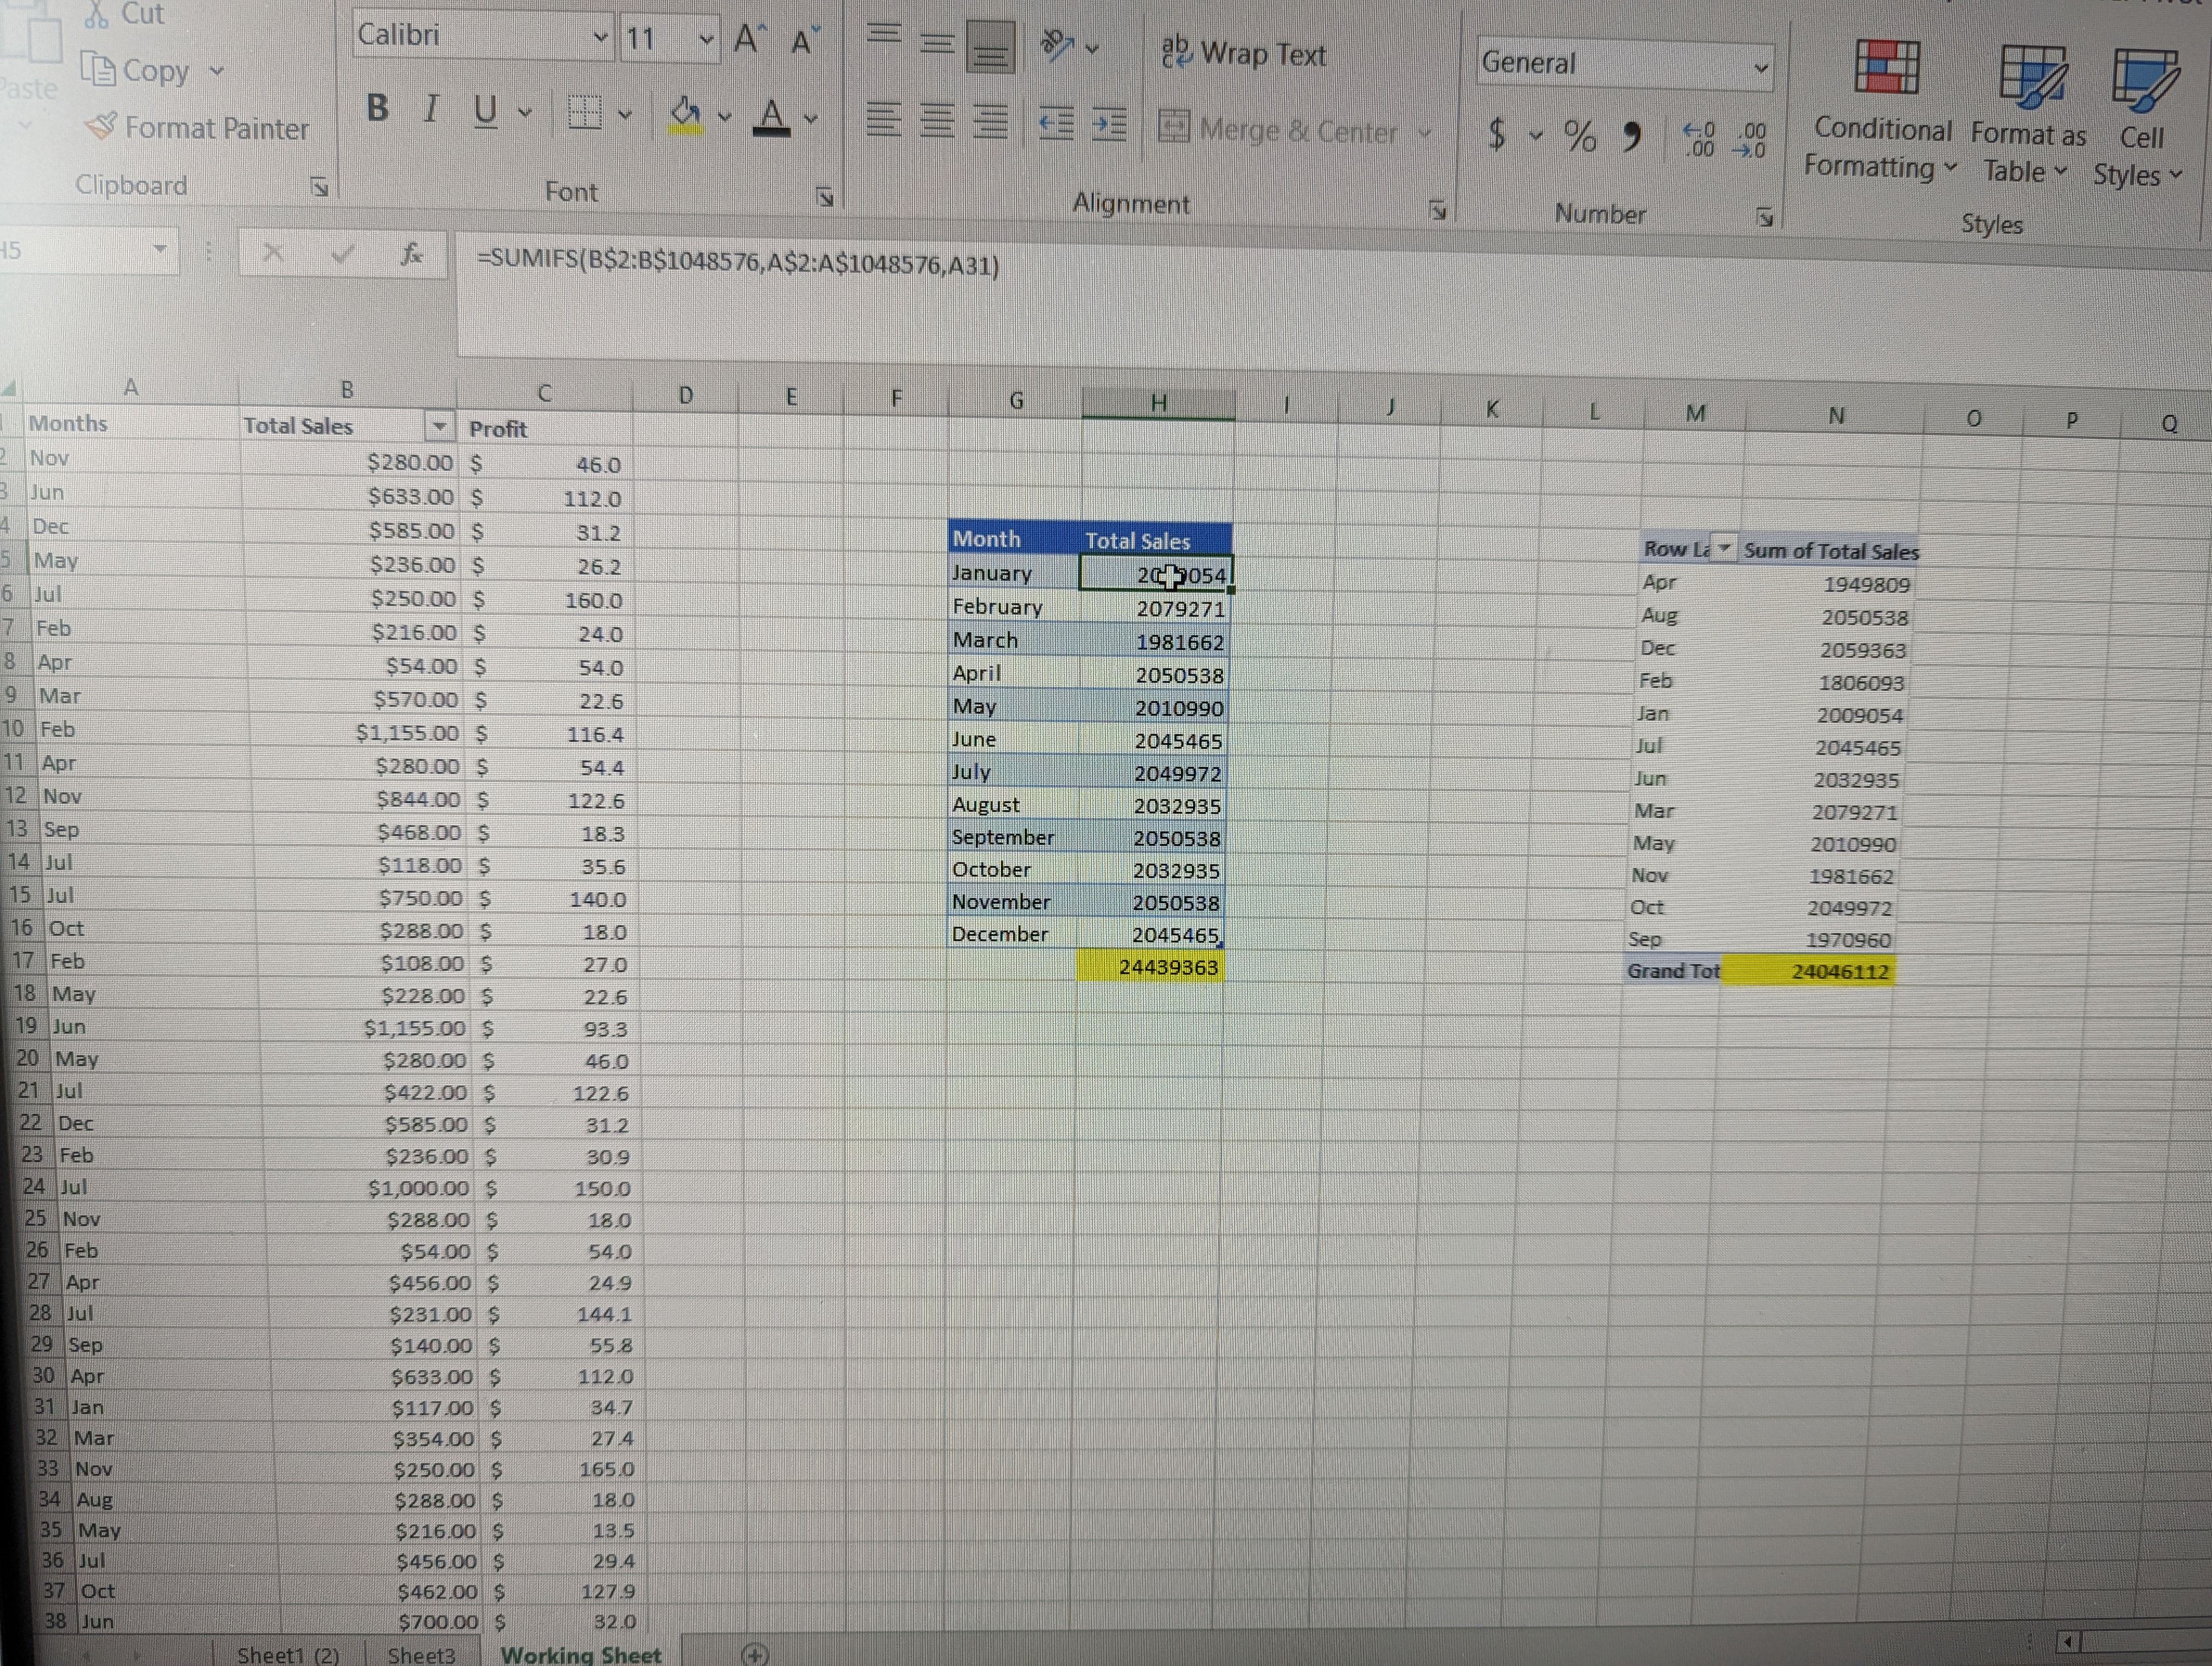Image resolution: width=2212 pixels, height=1666 pixels.
Task: Switch to the Sheet1 (2) tab
Action: (288, 1654)
